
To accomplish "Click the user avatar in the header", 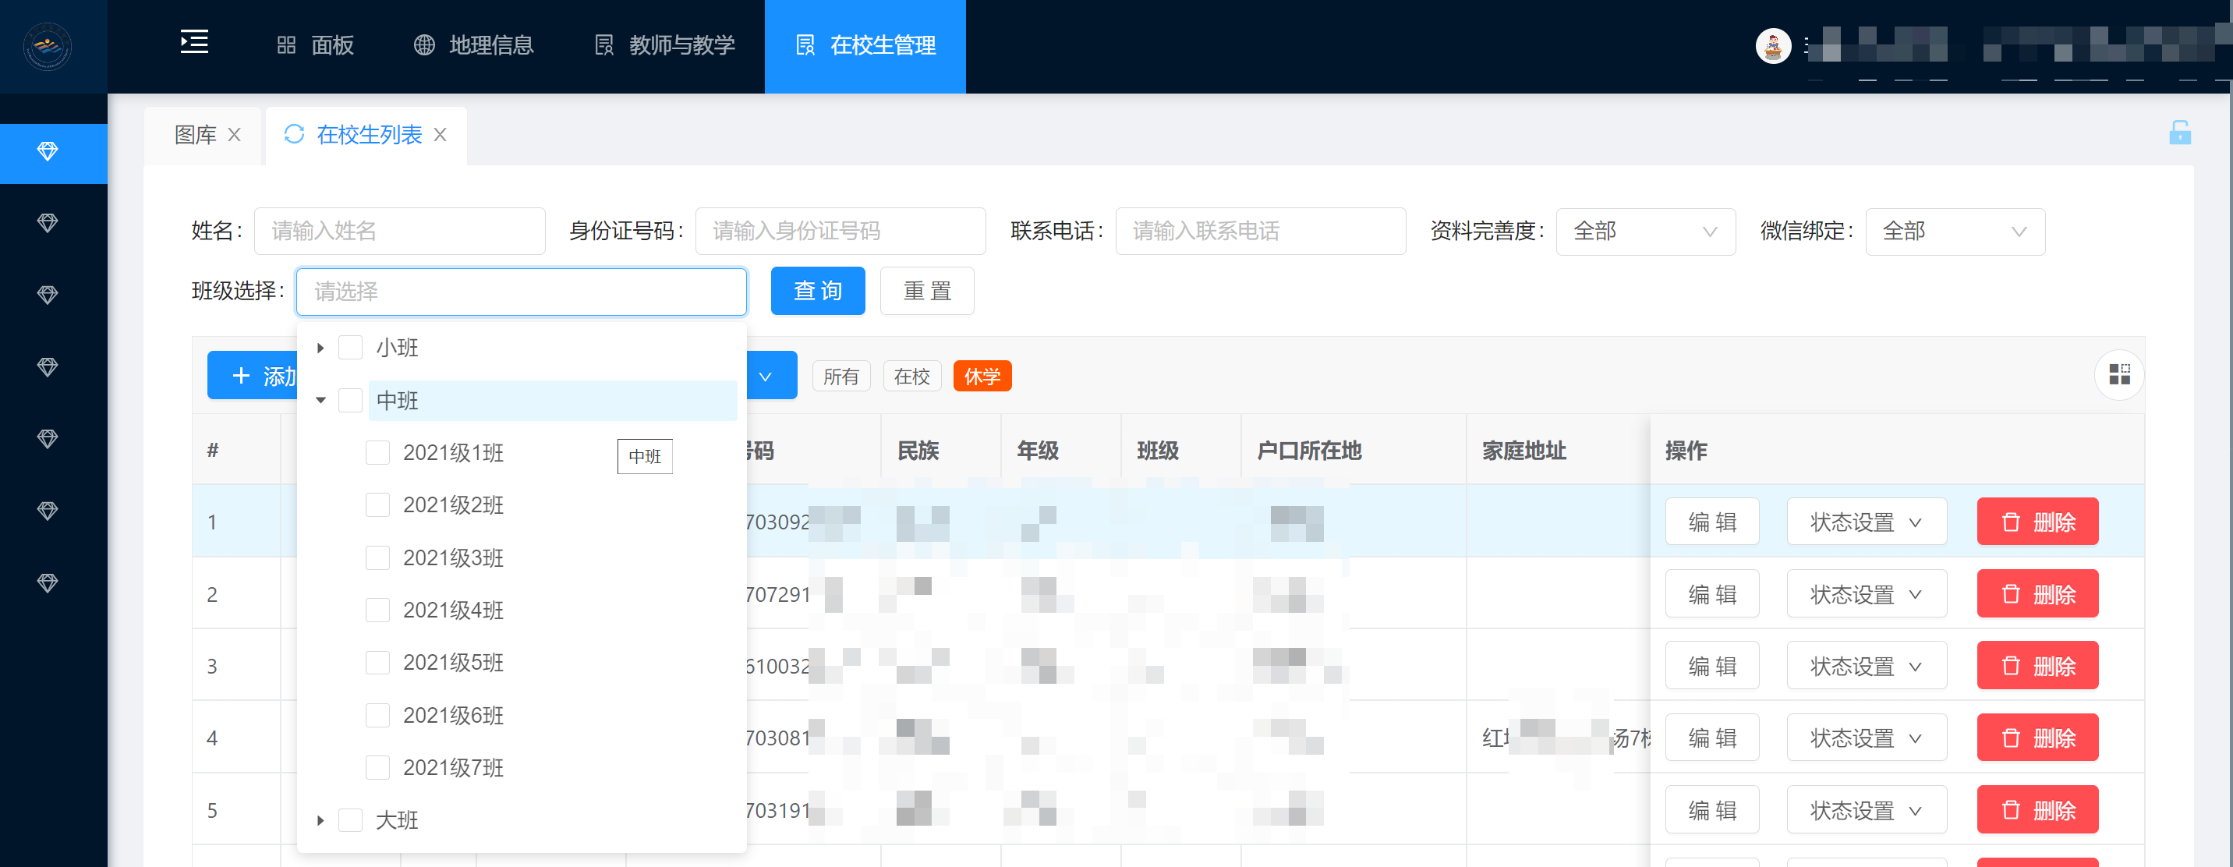I will [x=1773, y=46].
